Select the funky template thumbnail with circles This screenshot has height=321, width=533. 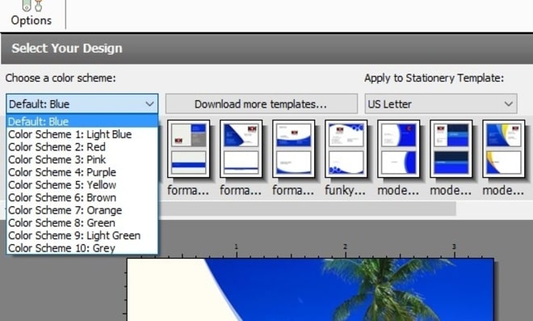click(346, 149)
